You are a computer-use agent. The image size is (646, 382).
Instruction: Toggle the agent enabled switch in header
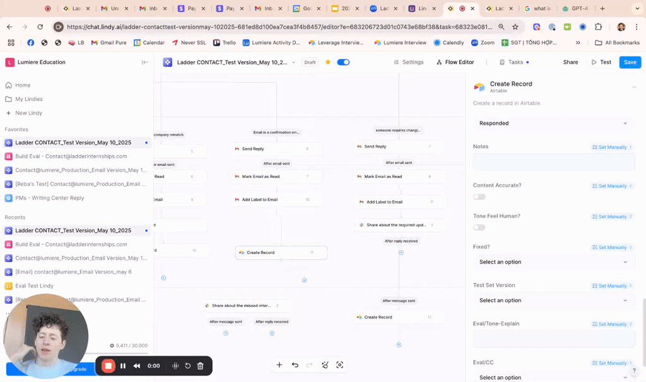coord(343,62)
